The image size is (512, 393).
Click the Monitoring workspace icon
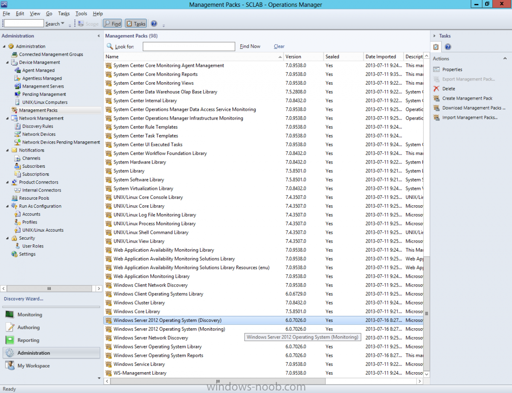10,315
